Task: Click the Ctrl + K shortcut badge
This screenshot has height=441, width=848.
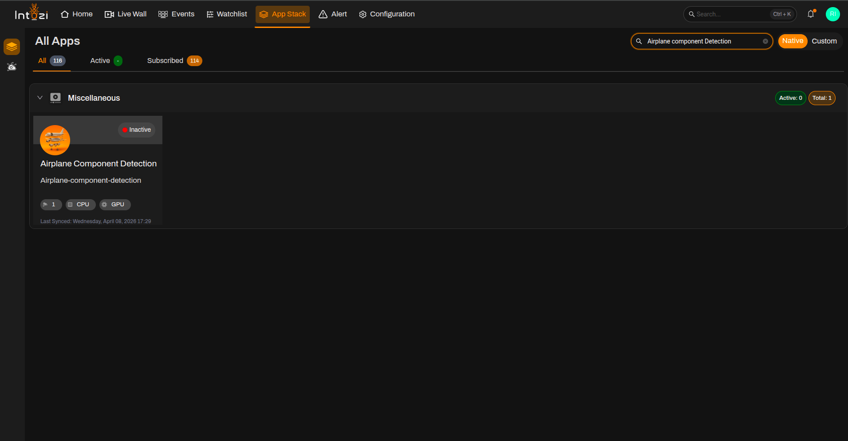Action: [782, 14]
